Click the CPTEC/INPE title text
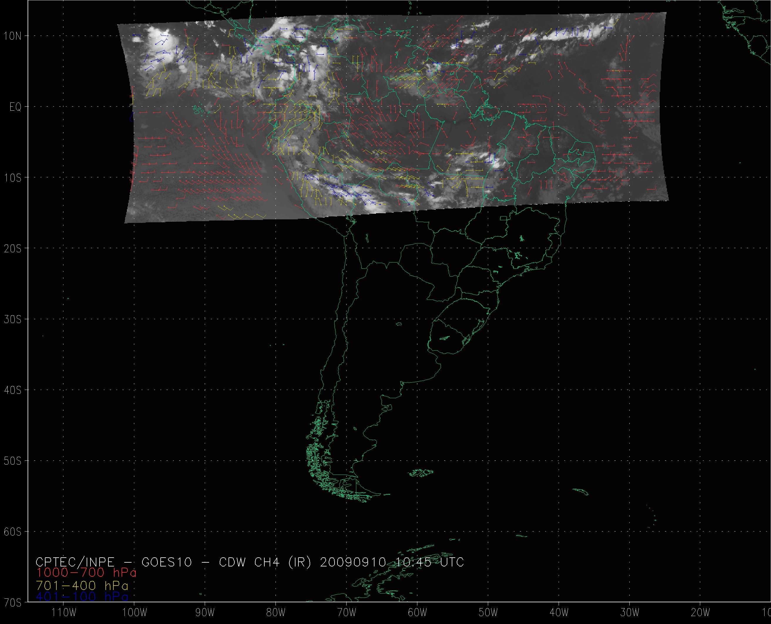Screen dimensions: 771x624 pyautogui.click(x=75, y=562)
